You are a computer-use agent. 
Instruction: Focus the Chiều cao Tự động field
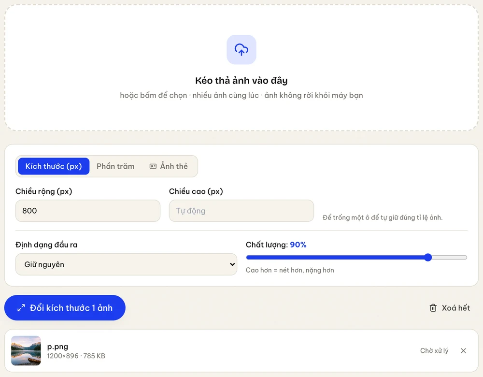(241, 211)
